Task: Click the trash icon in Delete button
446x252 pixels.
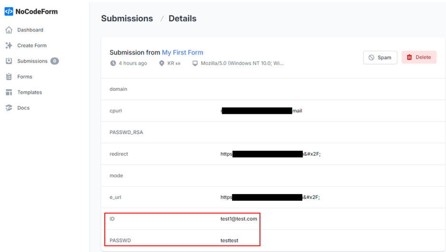Action: [x=409, y=57]
